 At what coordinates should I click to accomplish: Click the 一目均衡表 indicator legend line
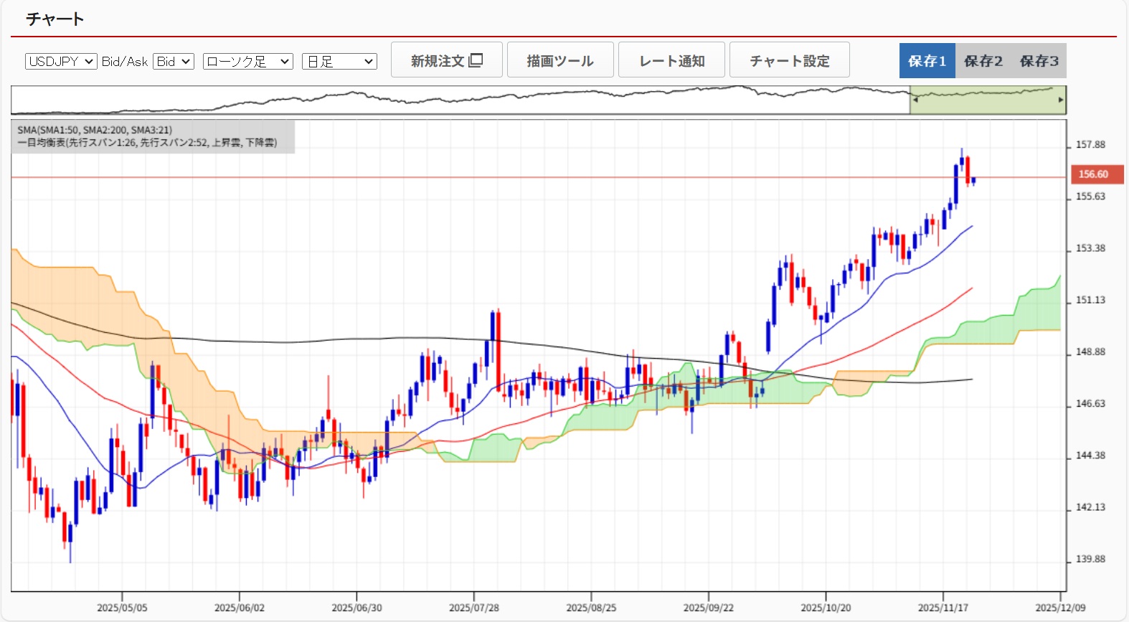pos(147,143)
